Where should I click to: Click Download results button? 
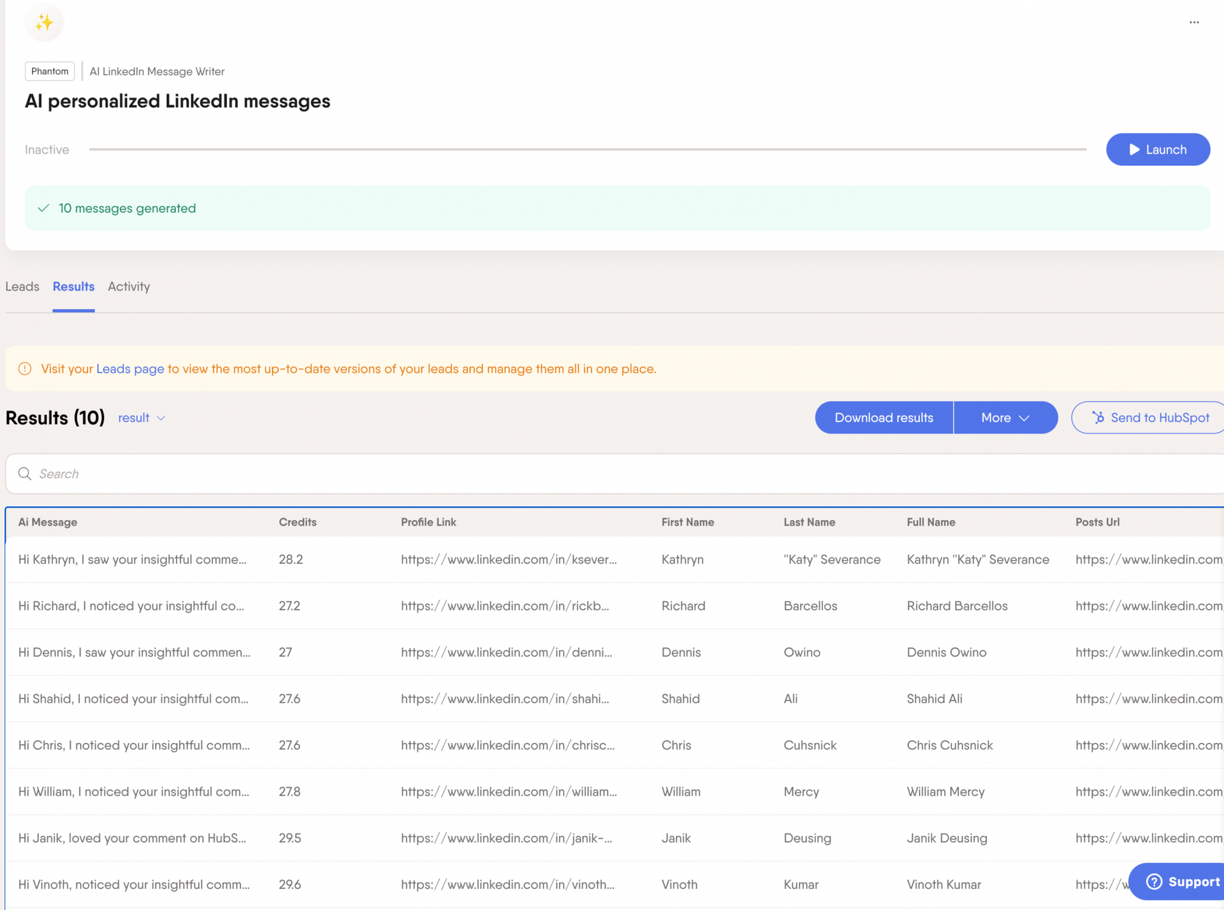[884, 418]
